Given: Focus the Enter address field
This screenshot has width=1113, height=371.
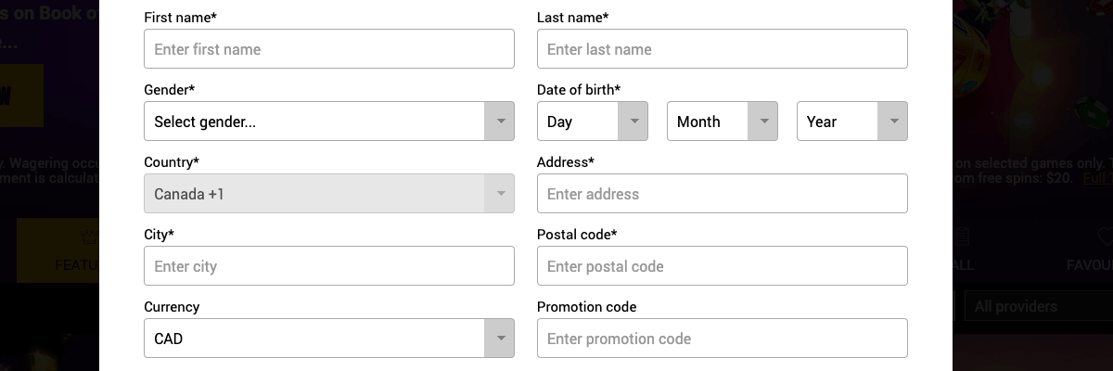Looking at the screenshot, I should point(722,193).
